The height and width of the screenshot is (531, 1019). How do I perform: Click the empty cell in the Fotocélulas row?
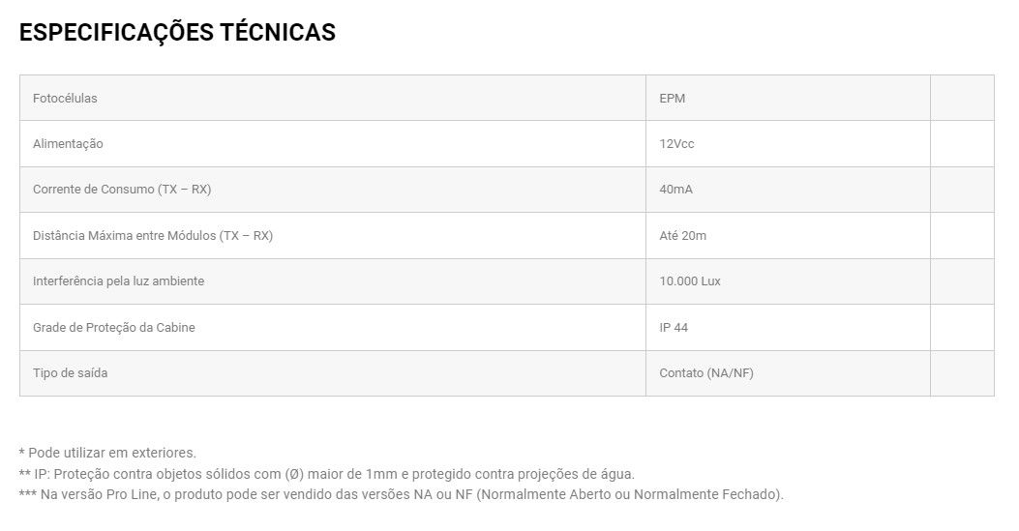coord(962,99)
